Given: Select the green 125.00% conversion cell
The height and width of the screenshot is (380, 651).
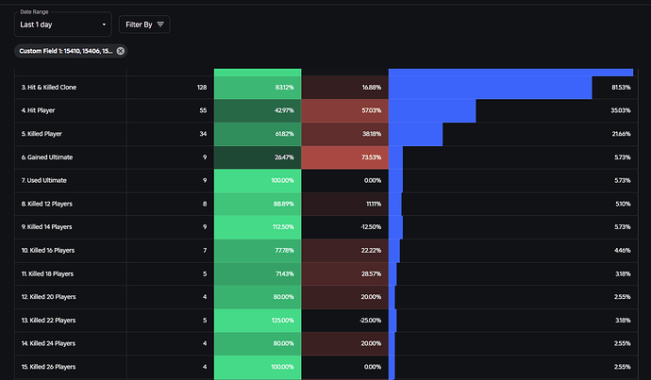Looking at the screenshot, I should point(258,320).
